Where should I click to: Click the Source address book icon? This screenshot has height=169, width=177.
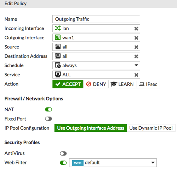58,47
